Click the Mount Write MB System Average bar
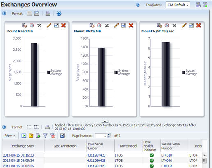 [101, 77]
